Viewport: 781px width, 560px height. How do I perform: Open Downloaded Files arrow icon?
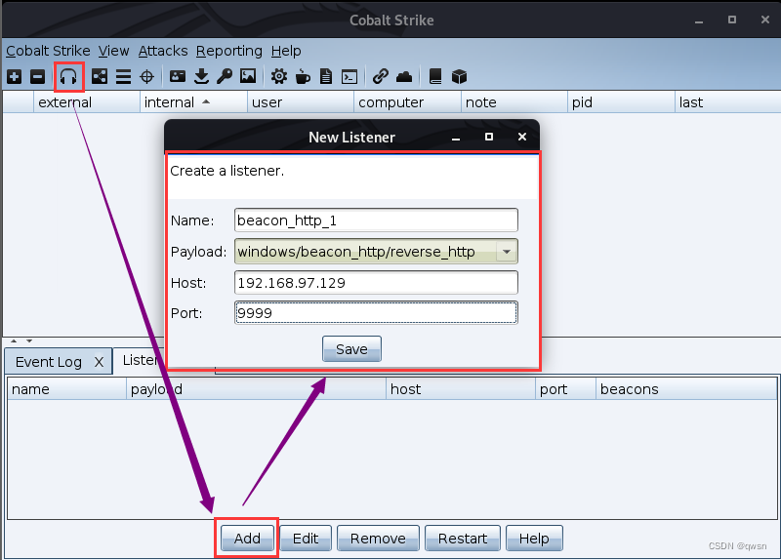(201, 77)
